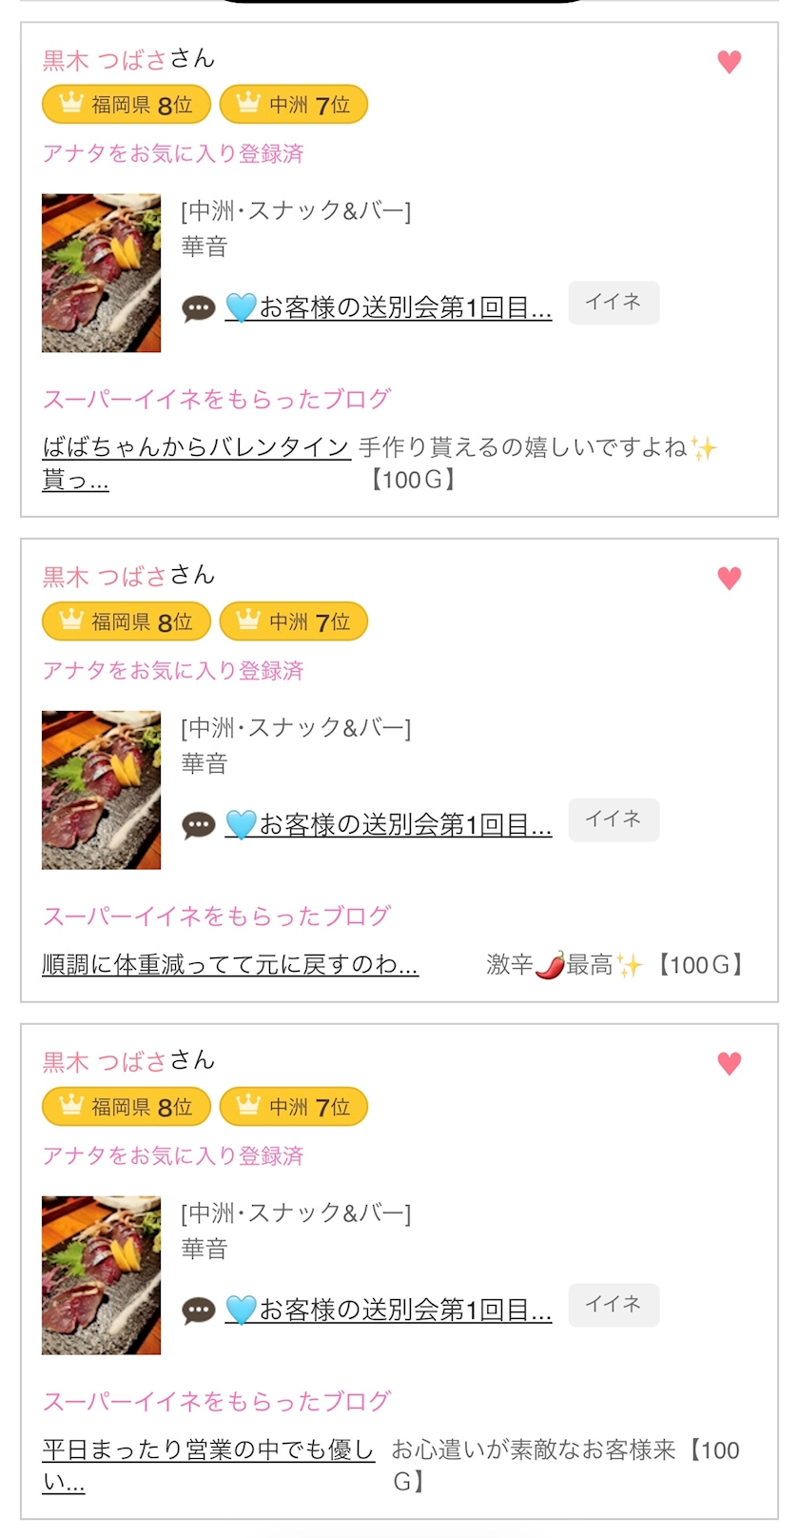Viewport: 799px width, 1538px height.
Task: Click the comment bubble icon in third card
Action: (x=198, y=1311)
